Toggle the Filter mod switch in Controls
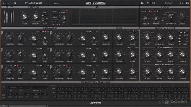This screenshot has width=191, height=107. 44,21
